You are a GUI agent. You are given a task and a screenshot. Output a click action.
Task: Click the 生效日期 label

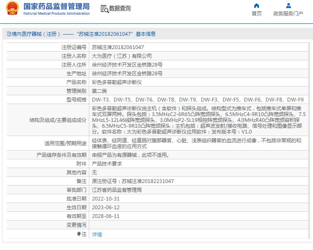[76, 208]
